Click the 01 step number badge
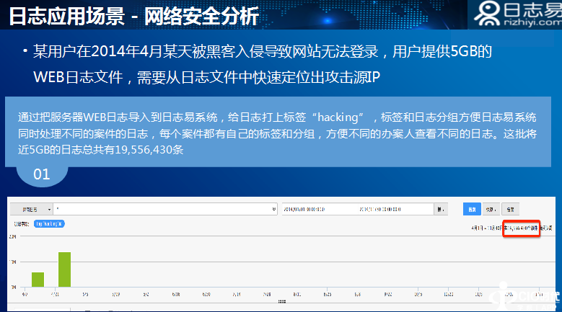This screenshot has height=312, width=562. click(42, 174)
